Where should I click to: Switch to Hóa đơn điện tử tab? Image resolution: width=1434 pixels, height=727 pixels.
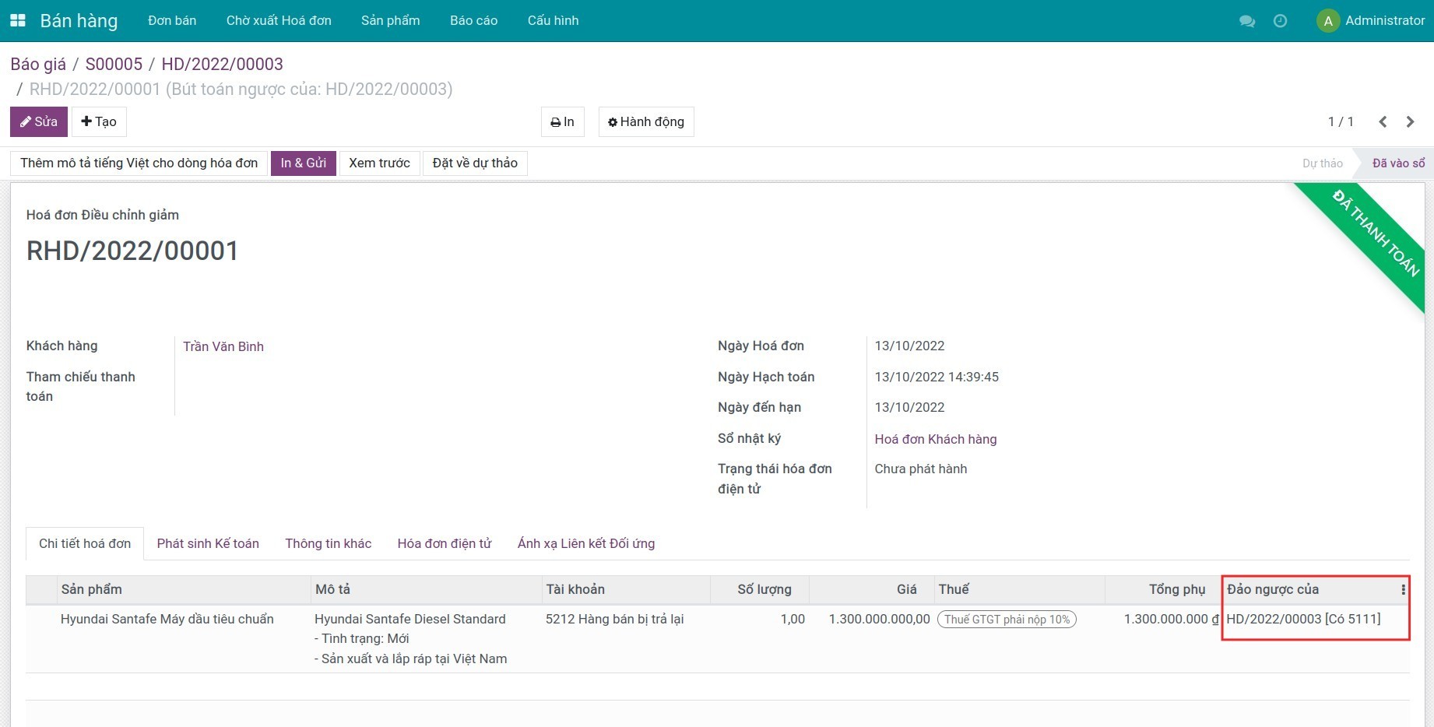[444, 543]
